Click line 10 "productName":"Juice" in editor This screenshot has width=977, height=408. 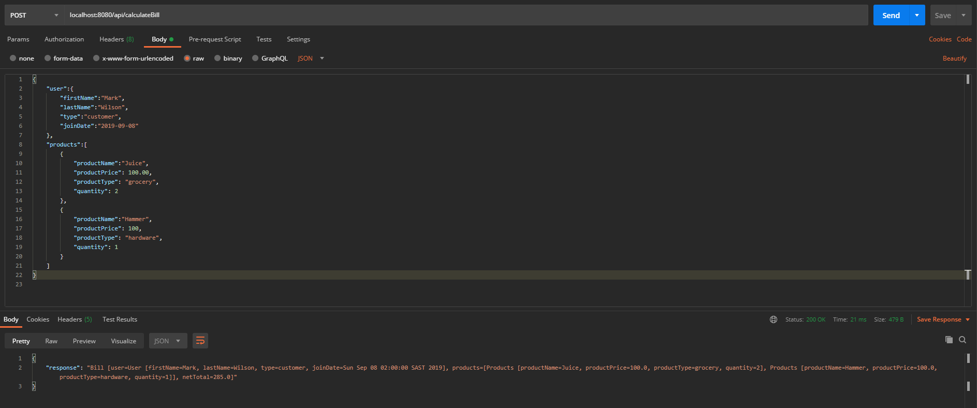[x=111, y=163]
